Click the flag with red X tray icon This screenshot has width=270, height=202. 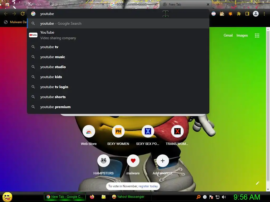pos(211,197)
